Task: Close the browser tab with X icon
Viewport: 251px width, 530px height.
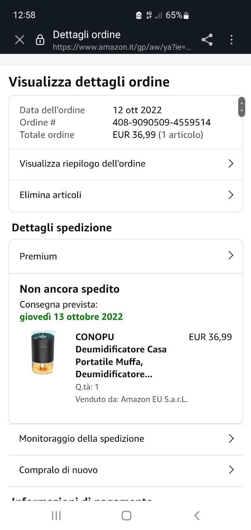Action: 19,40
